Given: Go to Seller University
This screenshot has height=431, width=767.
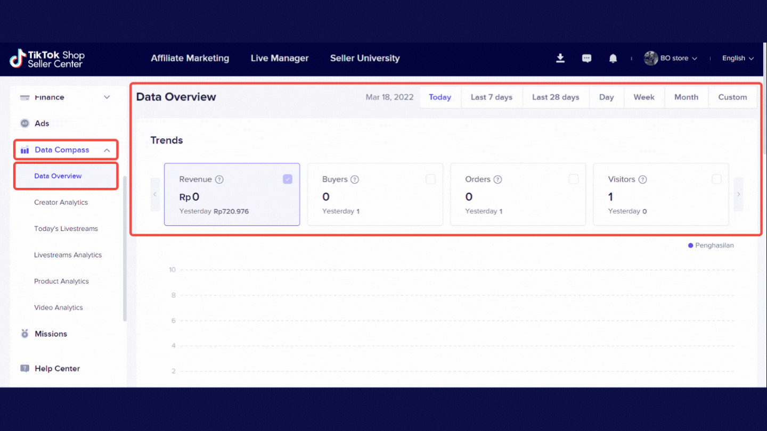Looking at the screenshot, I should pos(365,59).
